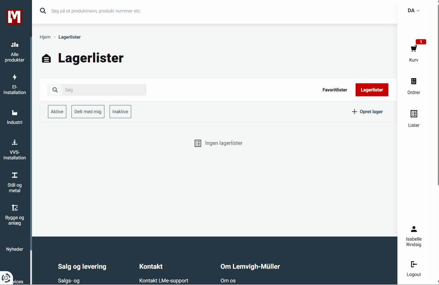Viewport: 439px width, 285px height.
Task: Open the Lister icon in right panel
Action: tap(413, 114)
